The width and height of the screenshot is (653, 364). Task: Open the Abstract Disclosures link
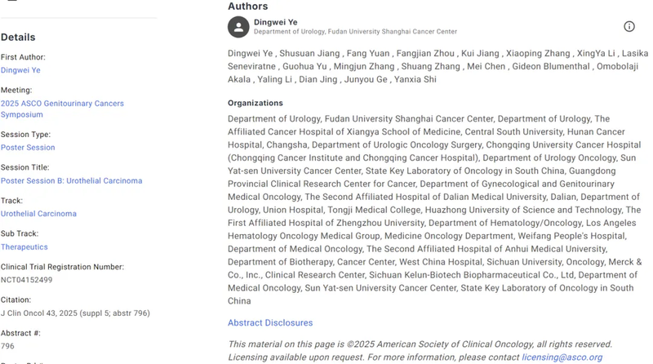coord(270,323)
